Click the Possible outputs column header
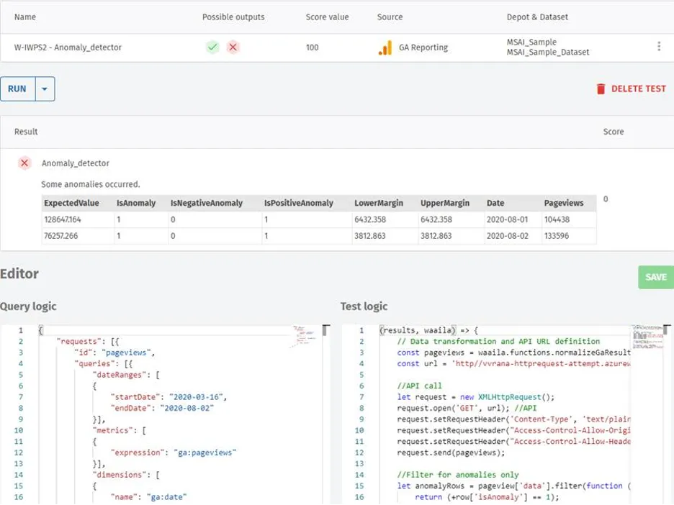 tap(233, 17)
